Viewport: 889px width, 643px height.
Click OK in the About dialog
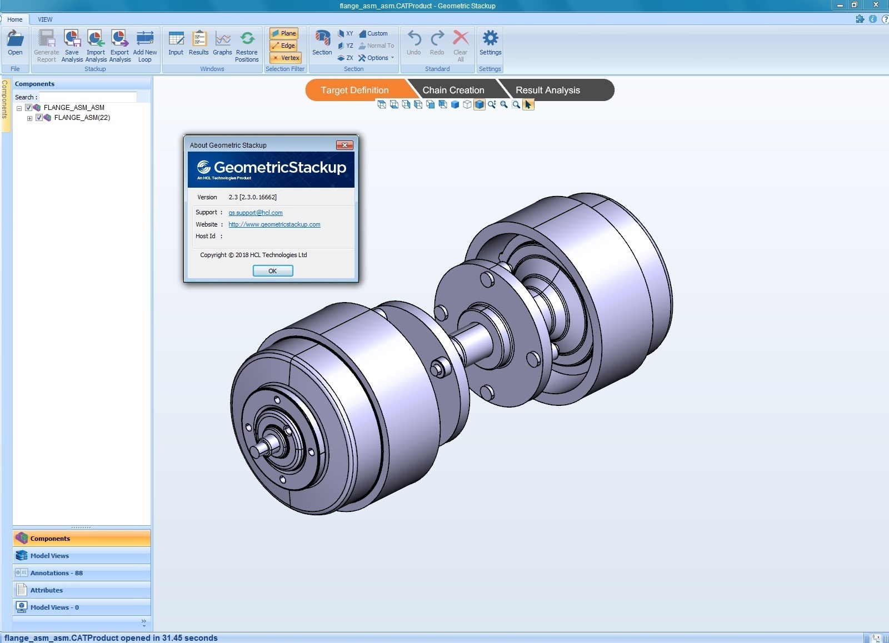point(273,271)
